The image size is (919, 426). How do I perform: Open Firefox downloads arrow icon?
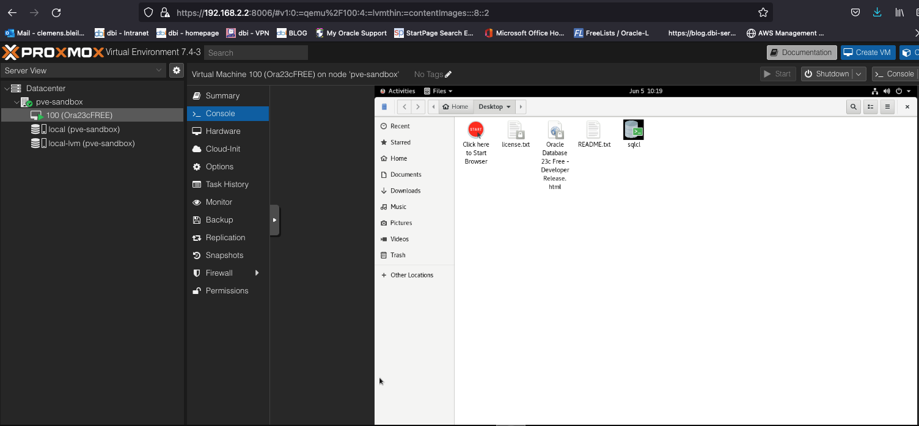pyautogui.click(x=877, y=12)
